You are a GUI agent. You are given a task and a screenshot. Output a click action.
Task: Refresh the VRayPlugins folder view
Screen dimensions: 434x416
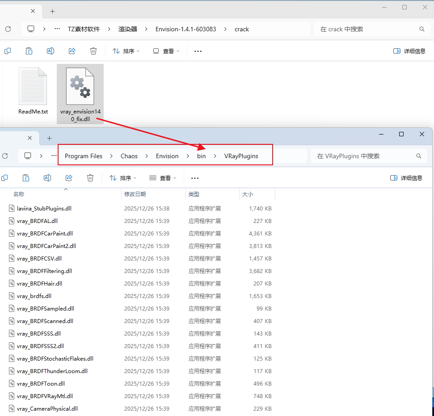[5, 156]
